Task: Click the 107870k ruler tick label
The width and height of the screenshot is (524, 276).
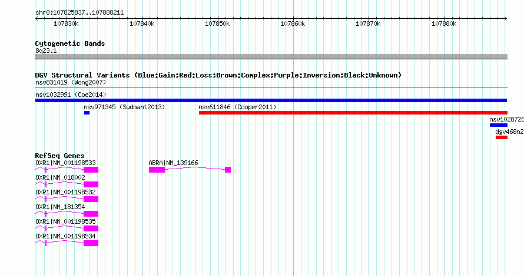Action: click(368, 23)
